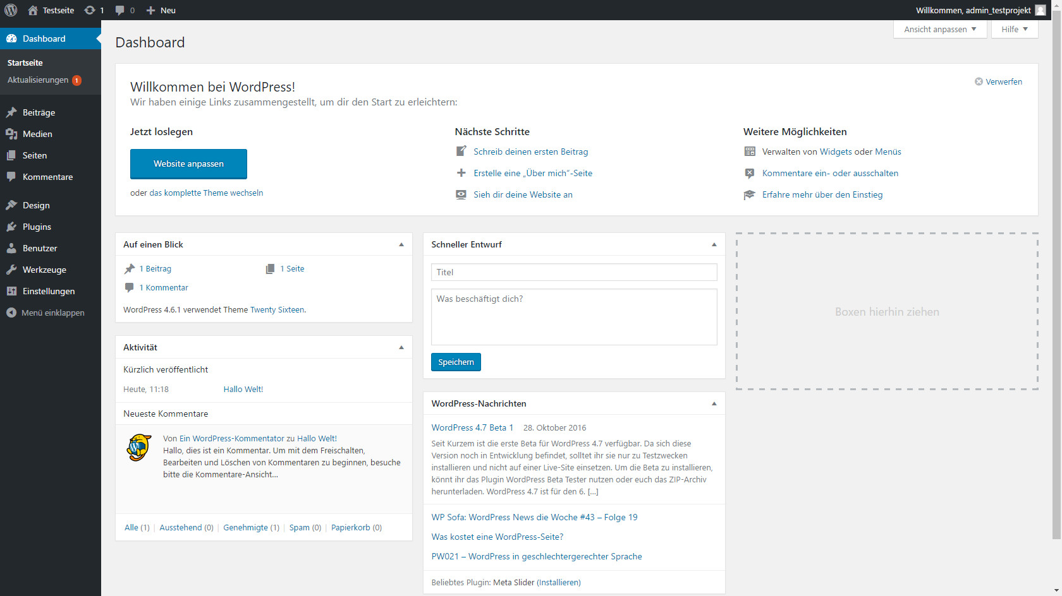
Task: Collapse the Auf einen Blick box
Action: coord(401,244)
